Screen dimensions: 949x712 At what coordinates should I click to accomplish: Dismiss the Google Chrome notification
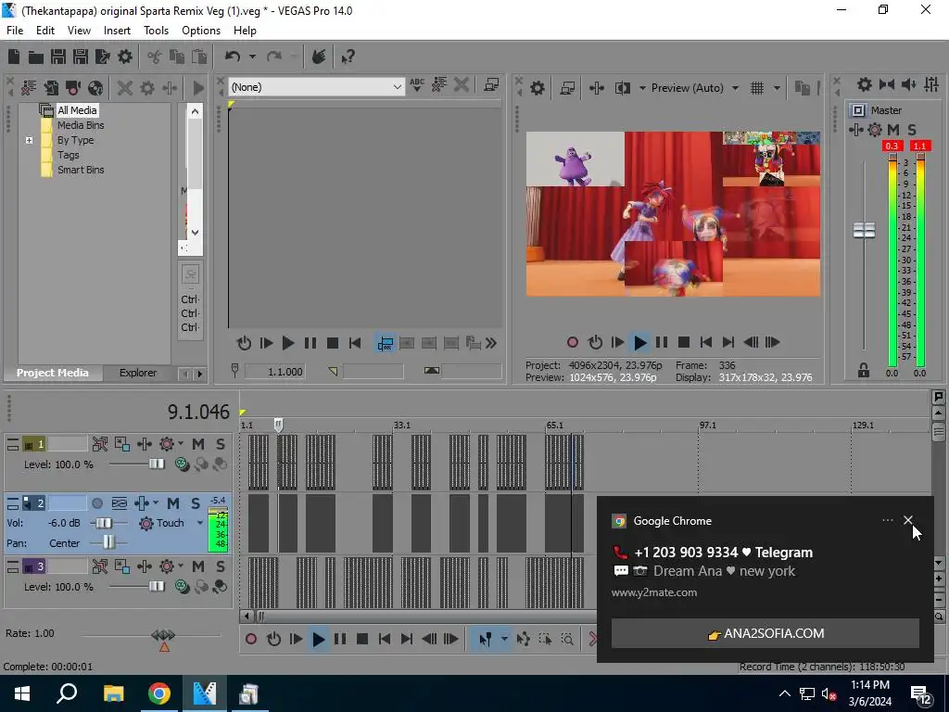point(908,520)
